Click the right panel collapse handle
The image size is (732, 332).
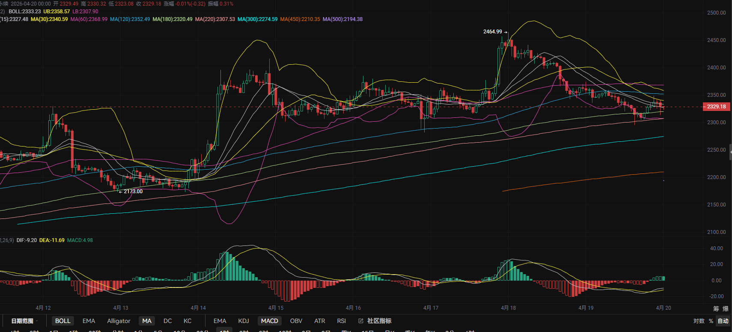click(730, 152)
